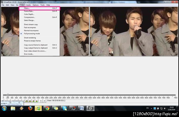This screenshot has height=117, width=179.
Task: Select Normal recompress mode
Action: [39, 31]
